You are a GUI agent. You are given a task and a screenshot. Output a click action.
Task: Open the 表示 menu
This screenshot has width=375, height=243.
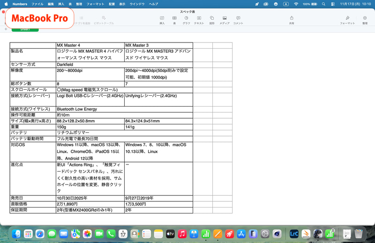coord(122,4)
